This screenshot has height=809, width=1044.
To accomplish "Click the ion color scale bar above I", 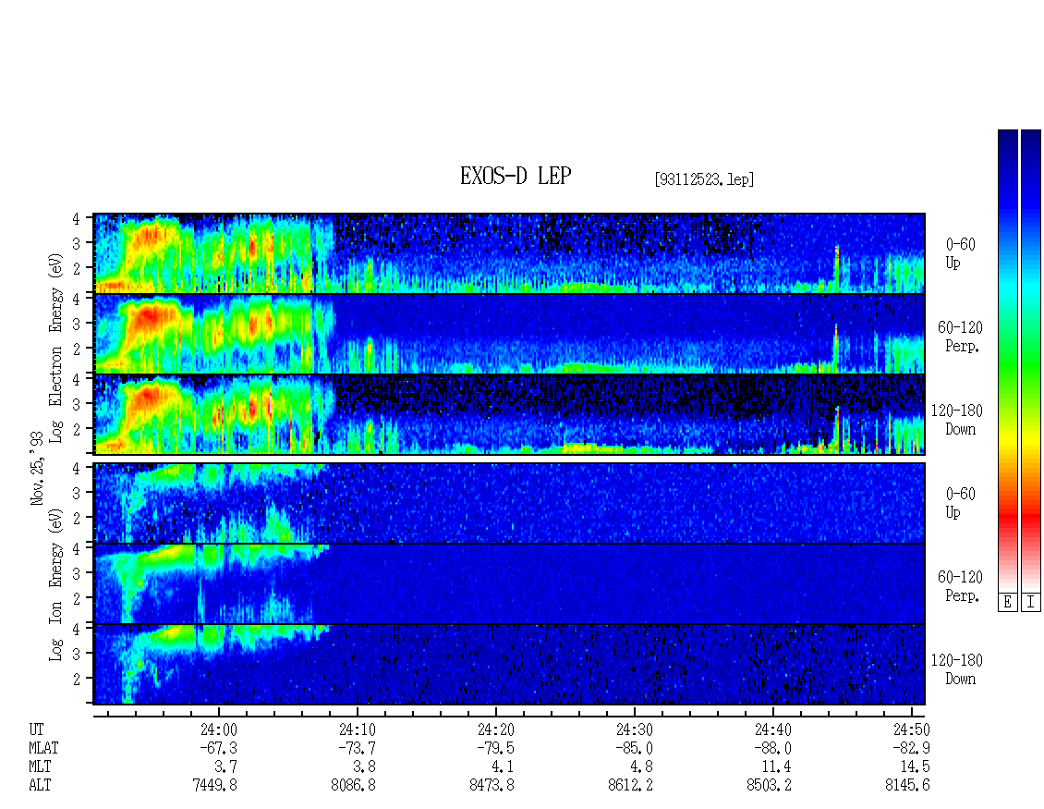I will pos(1031,360).
